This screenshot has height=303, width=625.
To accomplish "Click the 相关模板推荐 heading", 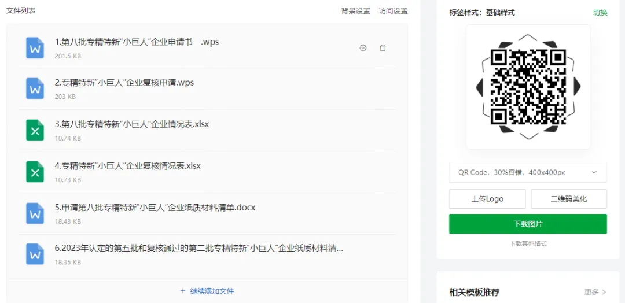I will click(475, 292).
